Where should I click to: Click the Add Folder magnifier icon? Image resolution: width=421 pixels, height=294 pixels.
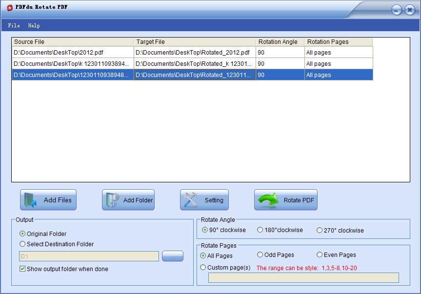pos(113,200)
